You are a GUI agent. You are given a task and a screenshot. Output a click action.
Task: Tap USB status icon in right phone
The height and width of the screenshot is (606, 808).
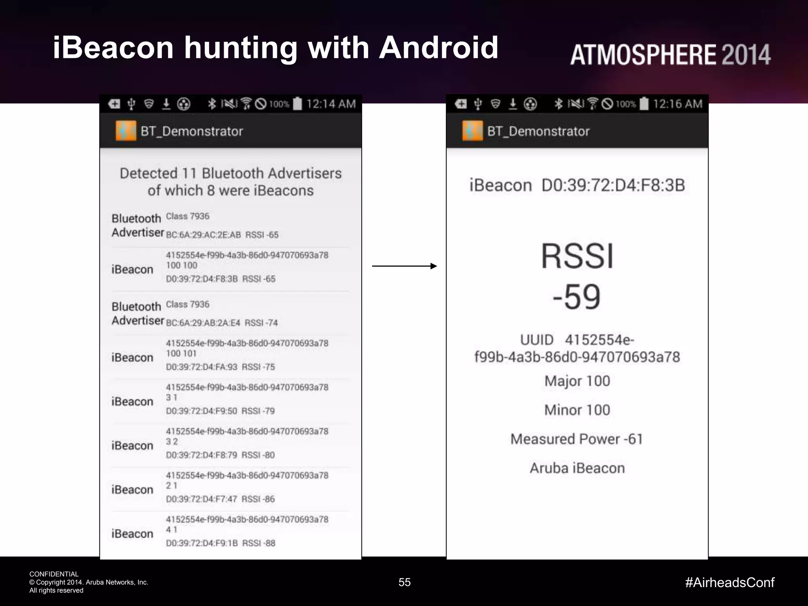478,104
